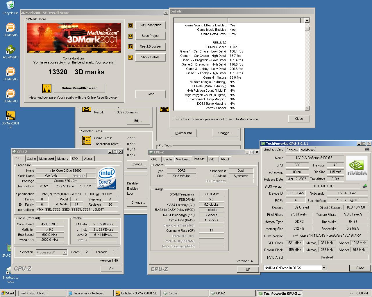The width and height of the screenshot is (372, 297).
Task: Switch to About tab in left CPU-Z
Action: 88,159
